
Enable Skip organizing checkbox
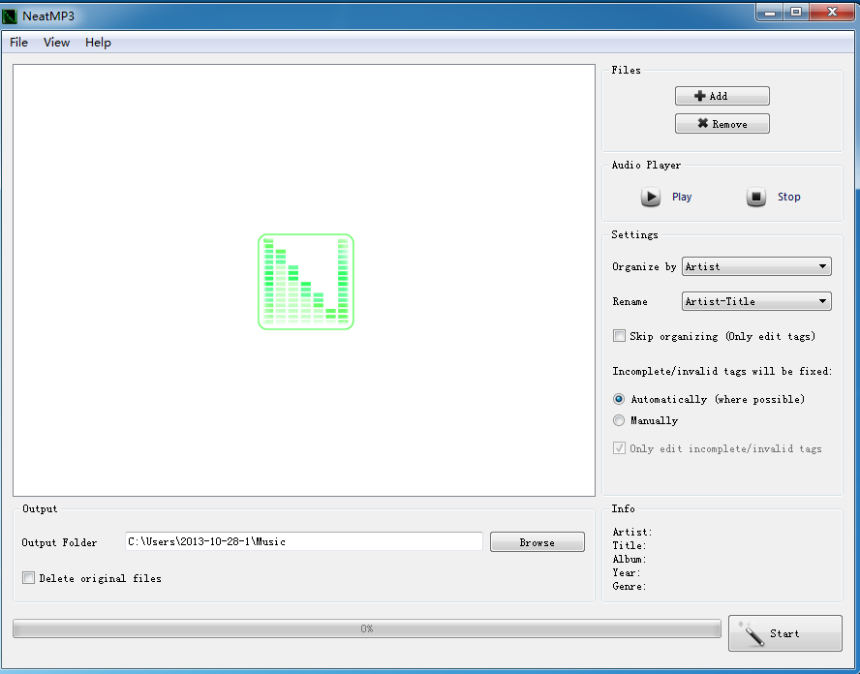coord(619,336)
